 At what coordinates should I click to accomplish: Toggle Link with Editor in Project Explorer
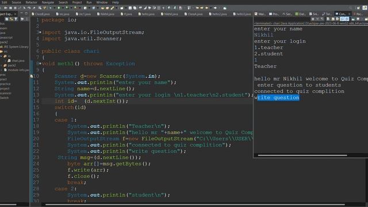[11, 19]
